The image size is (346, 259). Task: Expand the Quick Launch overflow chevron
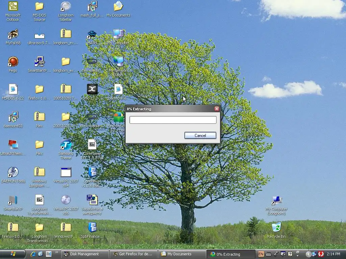(56, 252)
